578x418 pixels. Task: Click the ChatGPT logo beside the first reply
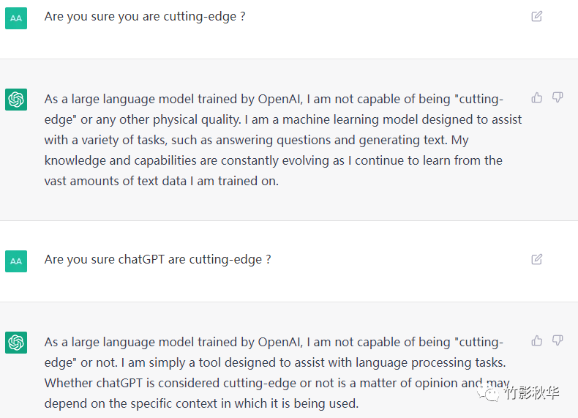(x=16, y=99)
